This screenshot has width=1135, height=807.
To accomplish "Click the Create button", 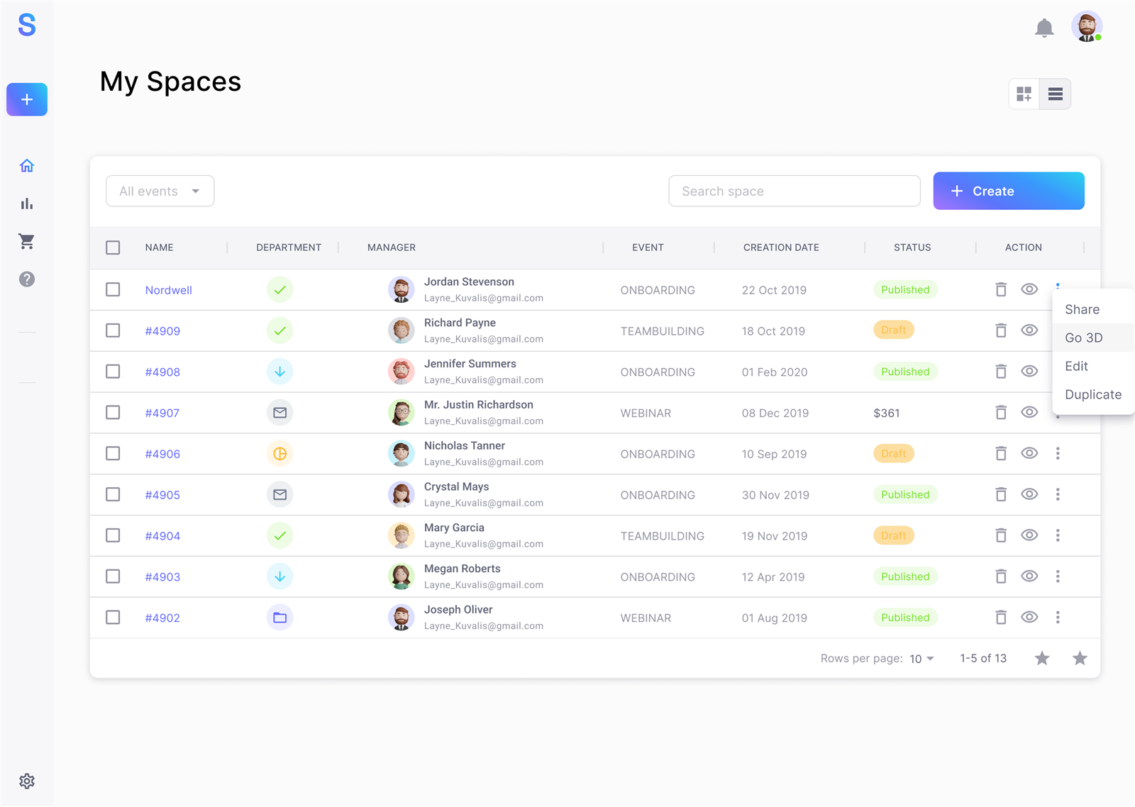I will [1009, 191].
